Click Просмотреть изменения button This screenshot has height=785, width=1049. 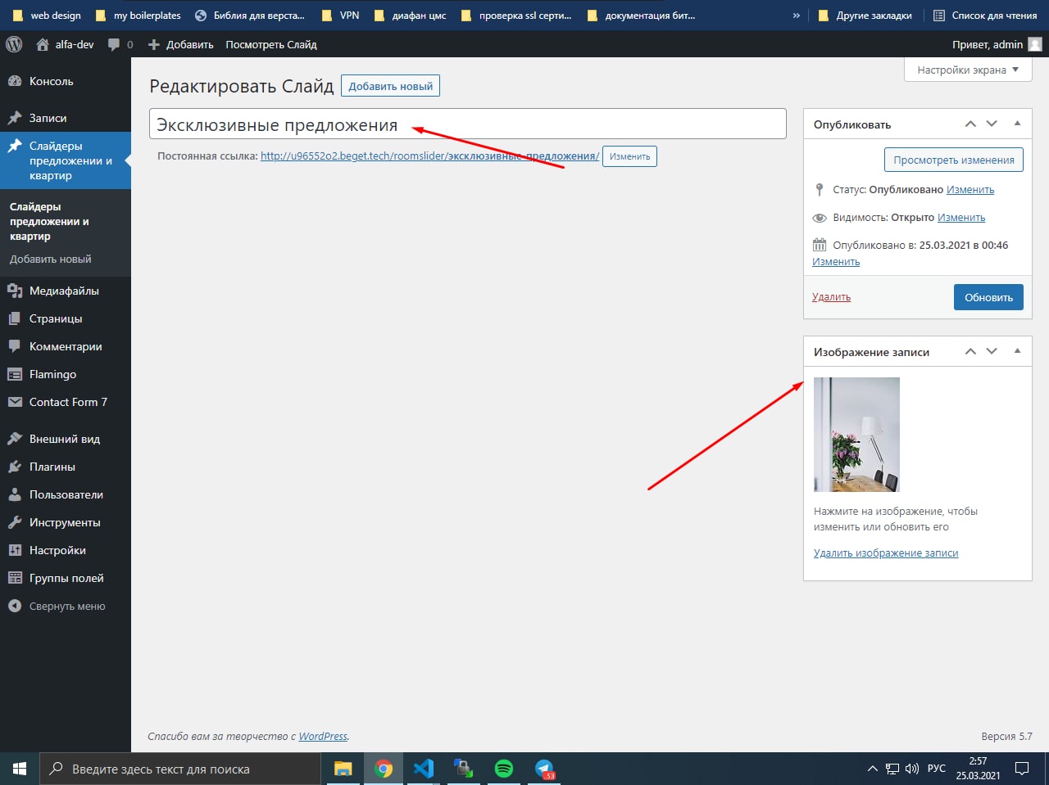click(954, 160)
